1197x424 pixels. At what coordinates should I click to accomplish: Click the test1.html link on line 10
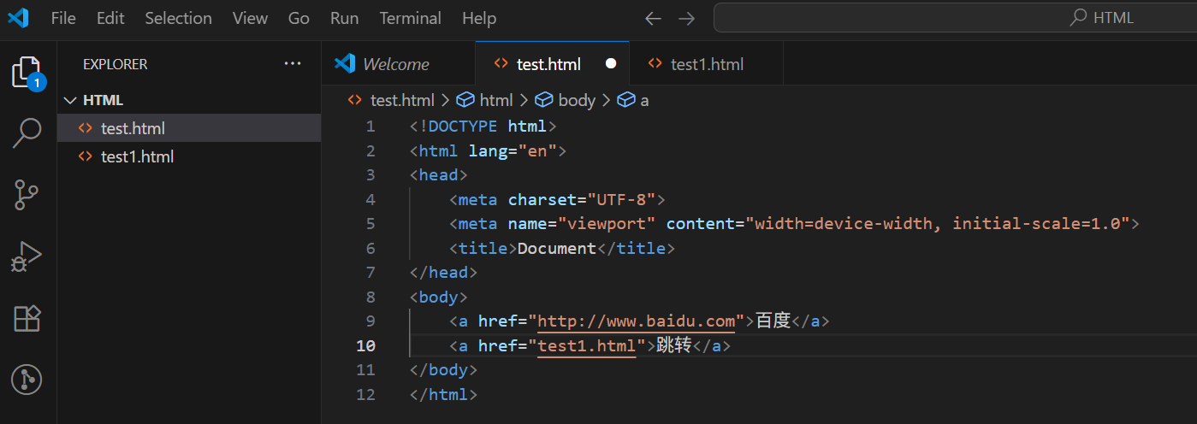[x=587, y=346]
